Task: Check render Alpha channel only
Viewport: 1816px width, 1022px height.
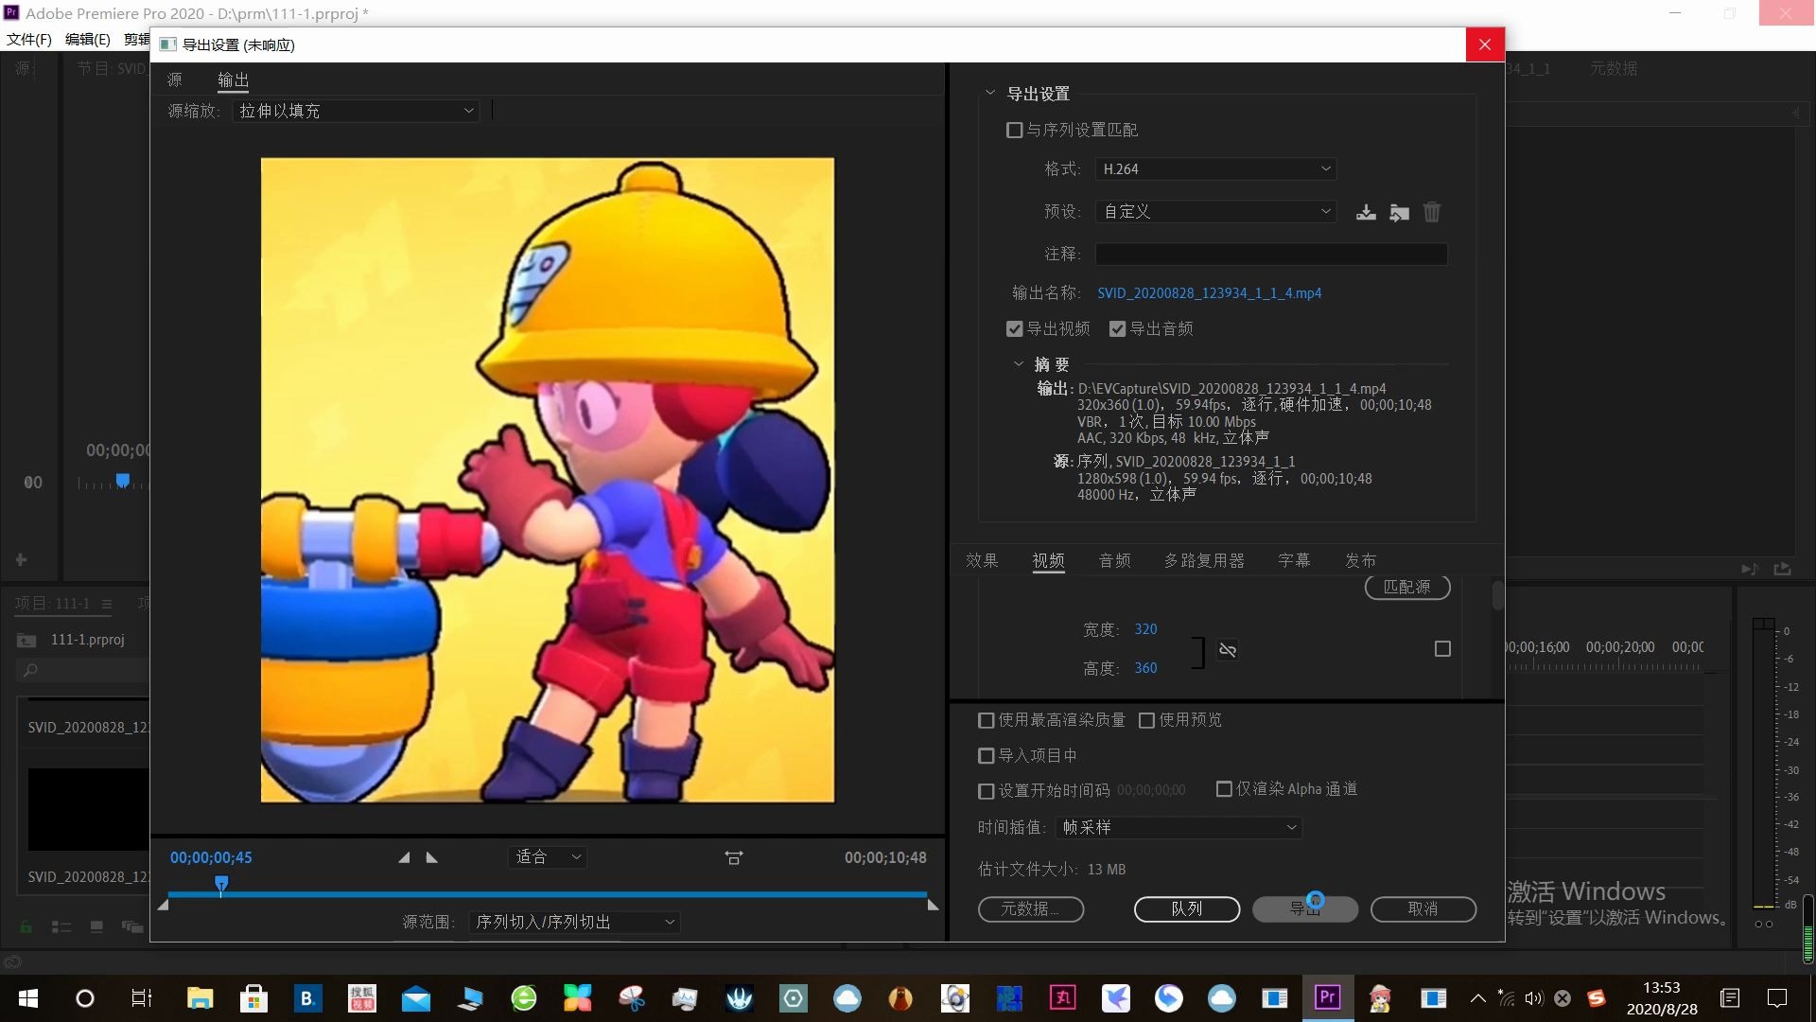Action: (1224, 788)
